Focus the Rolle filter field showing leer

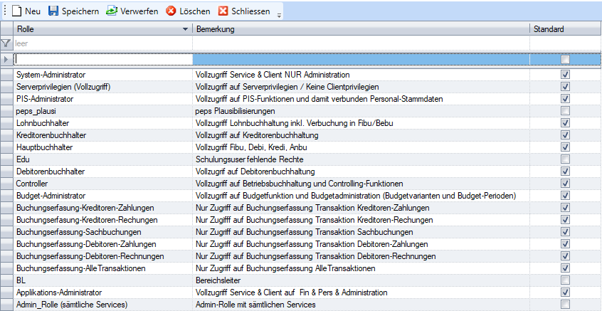pos(102,43)
